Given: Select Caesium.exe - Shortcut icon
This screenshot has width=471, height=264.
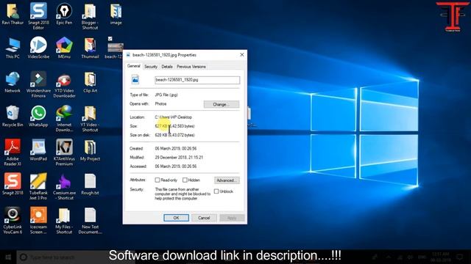Looking at the screenshot, I should tap(64, 187).
